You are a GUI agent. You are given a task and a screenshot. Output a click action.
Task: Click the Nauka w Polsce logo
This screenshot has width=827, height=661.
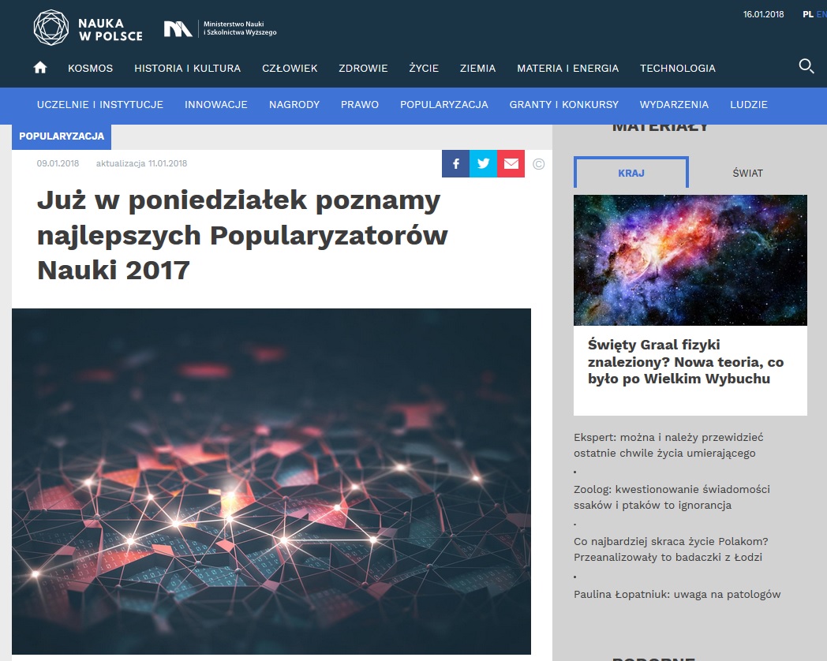pyautogui.click(x=88, y=28)
